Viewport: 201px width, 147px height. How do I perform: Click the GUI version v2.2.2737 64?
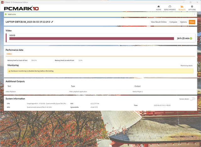click(95, 103)
